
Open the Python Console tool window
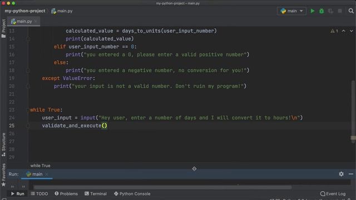click(x=132, y=194)
